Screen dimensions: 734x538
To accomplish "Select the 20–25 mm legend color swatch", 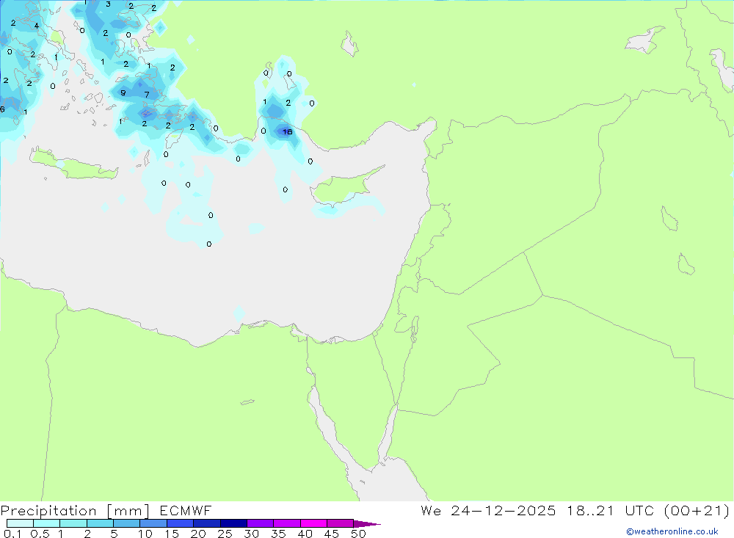I will coord(206,523).
